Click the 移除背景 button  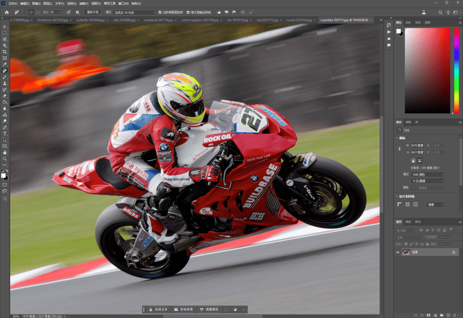click(x=183, y=309)
